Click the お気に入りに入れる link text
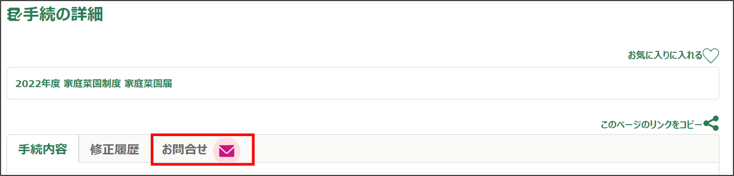The image size is (734, 176). [x=665, y=55]
